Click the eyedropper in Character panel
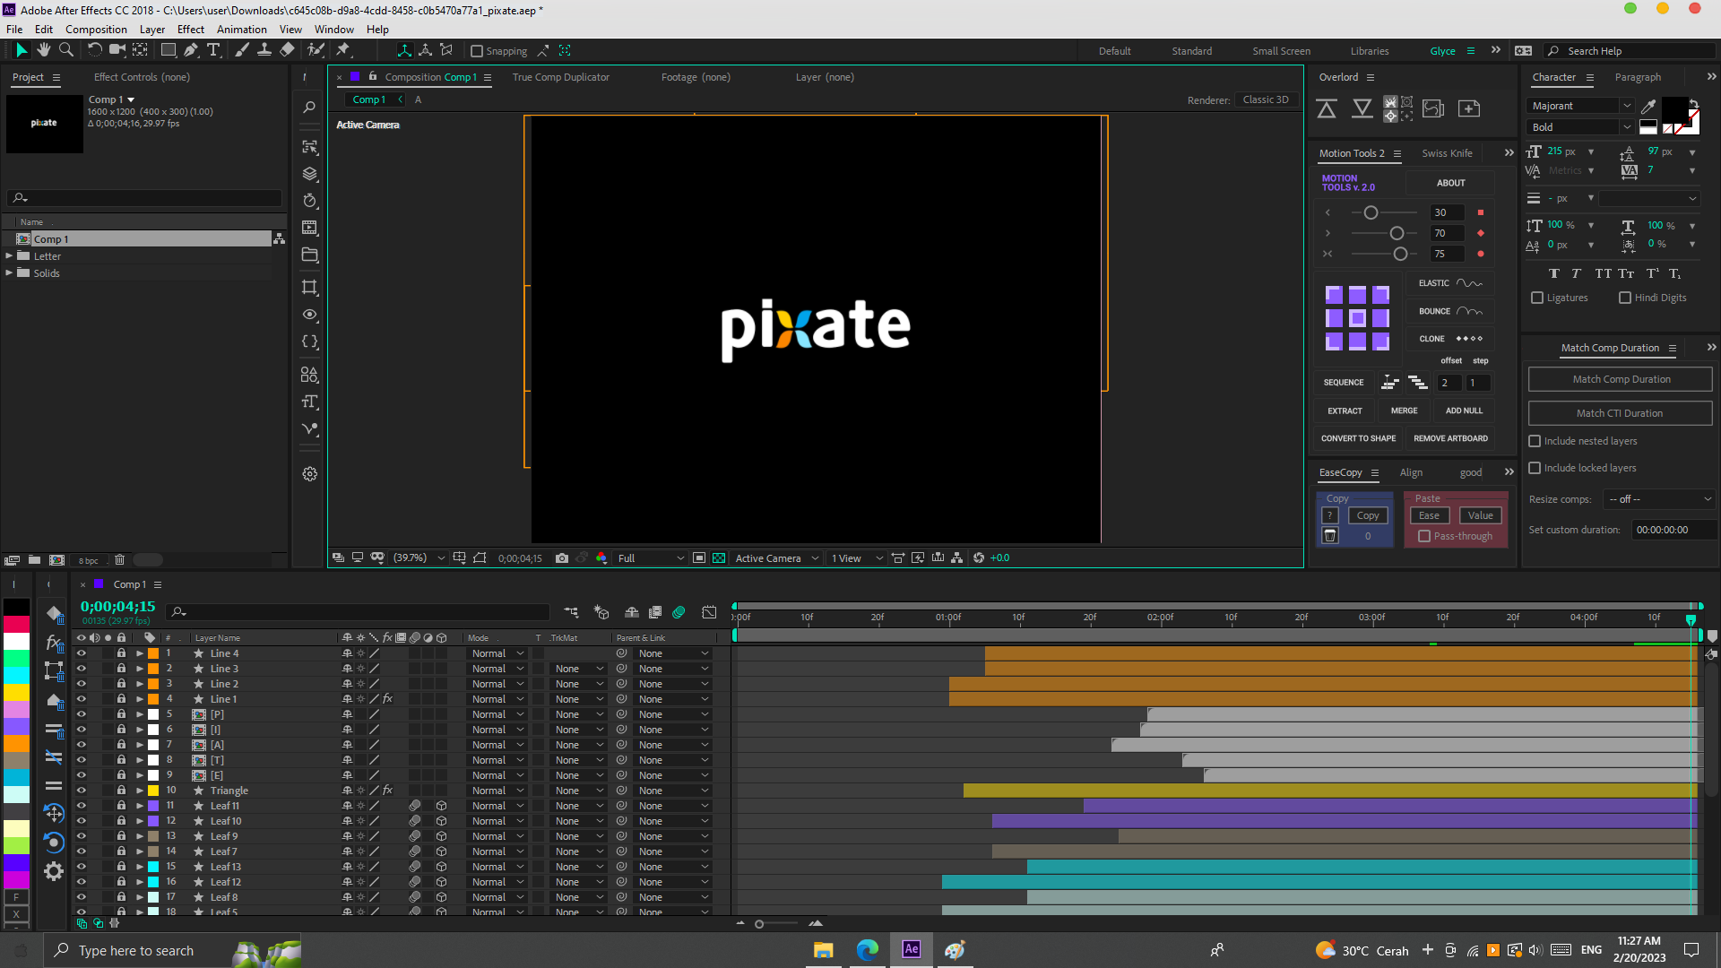Image resolution: width=1721 pixels, height=968 pixels. point(1648,106)
